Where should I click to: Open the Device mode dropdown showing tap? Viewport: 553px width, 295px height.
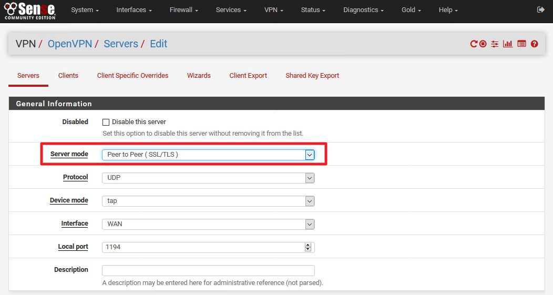tap(208, 201)
